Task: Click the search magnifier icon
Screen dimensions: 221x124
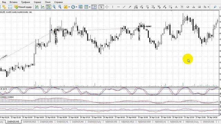Action: pos(215,7)
